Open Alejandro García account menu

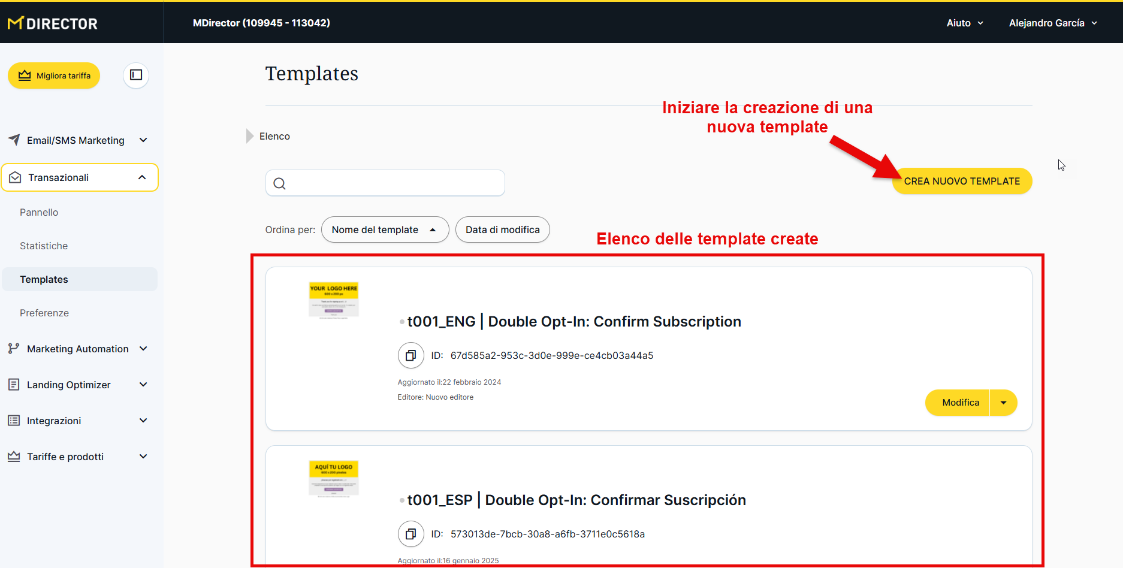pos(1052,23)
